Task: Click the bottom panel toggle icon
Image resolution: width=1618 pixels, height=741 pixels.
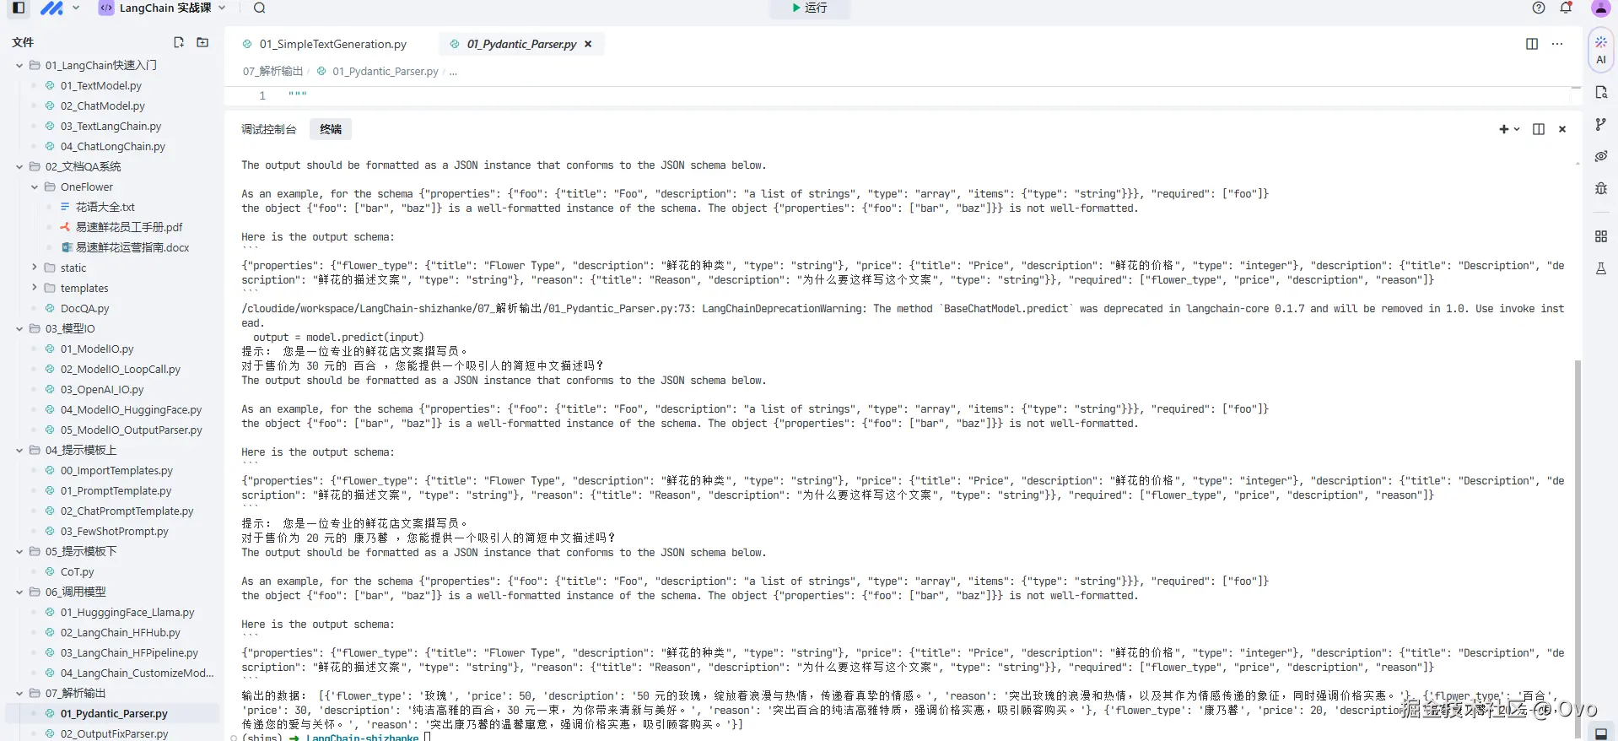Action: tap(1601, 733)
